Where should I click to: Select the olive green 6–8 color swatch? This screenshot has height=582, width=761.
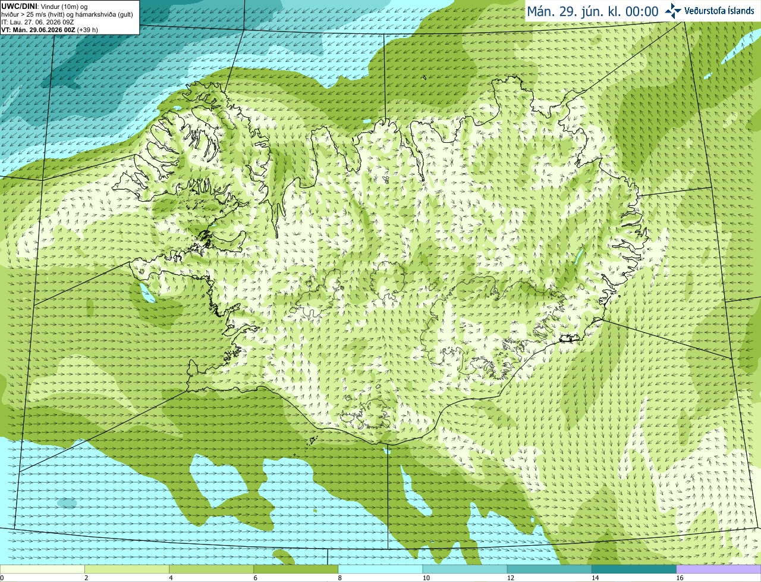click(296, 569)
